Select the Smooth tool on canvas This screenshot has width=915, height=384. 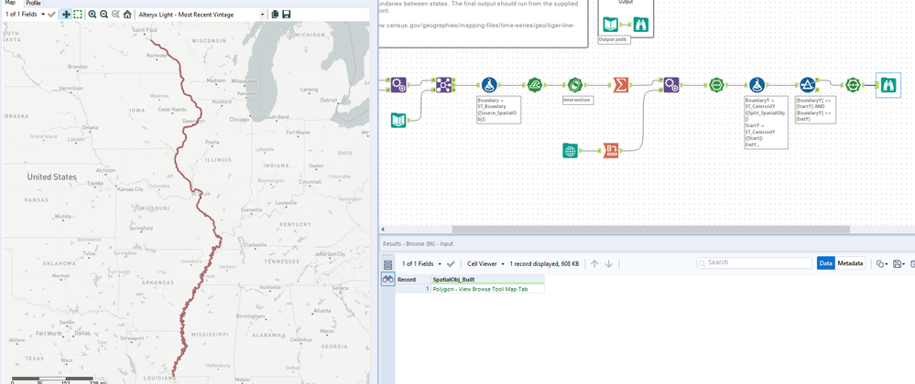[534, 85]
